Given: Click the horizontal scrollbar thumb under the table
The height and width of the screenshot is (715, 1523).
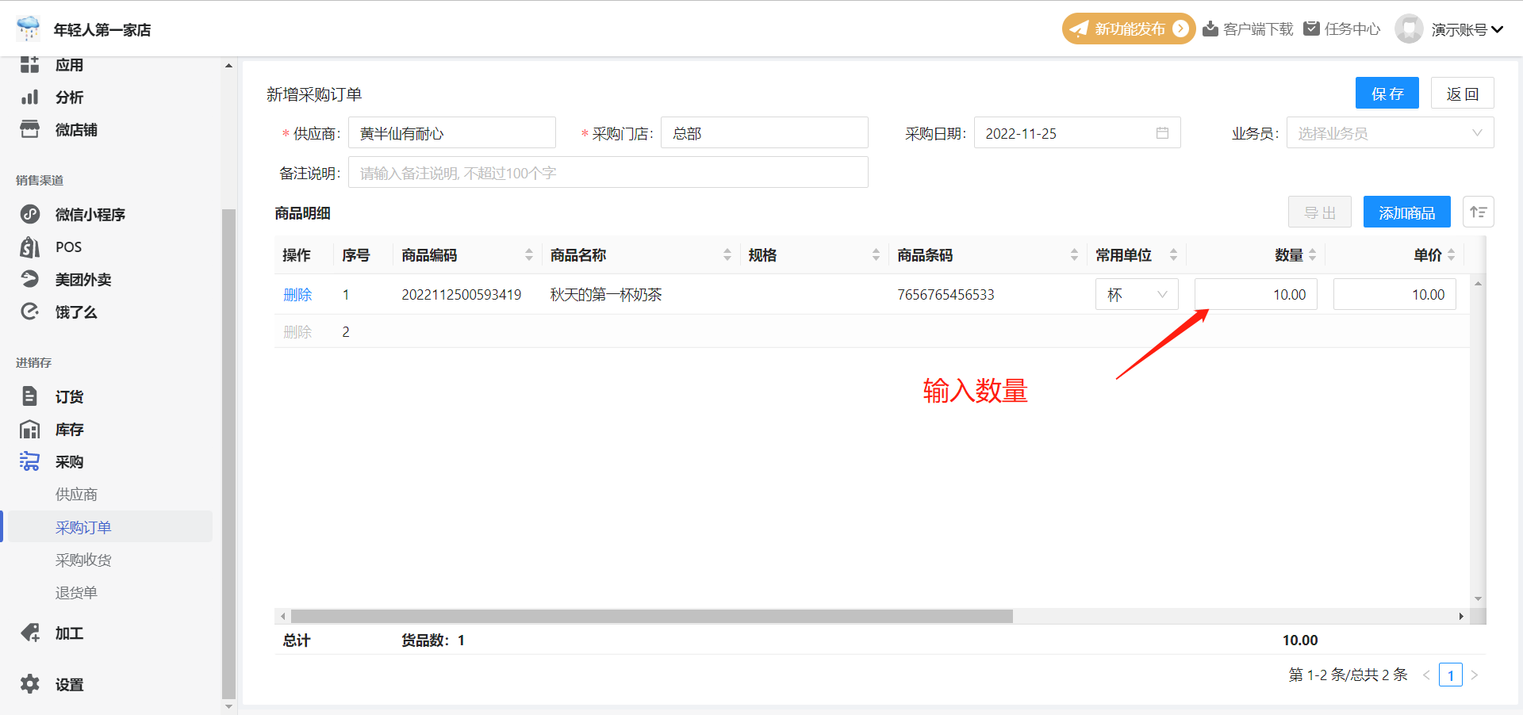Looking at the screenshot, I should pyautogui.click(x=652, y=616).
